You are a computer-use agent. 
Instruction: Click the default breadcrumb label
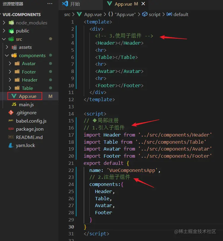[x=181, y=15]
